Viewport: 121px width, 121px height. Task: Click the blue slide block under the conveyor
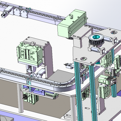[x=39, y=92]
